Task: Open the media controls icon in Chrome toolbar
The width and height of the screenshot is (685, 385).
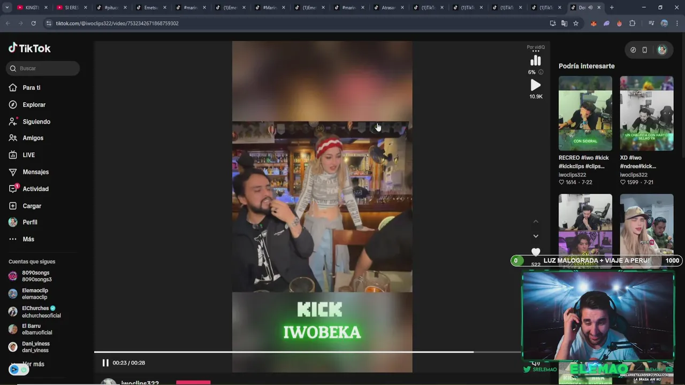Action: (x=651, y=24)
